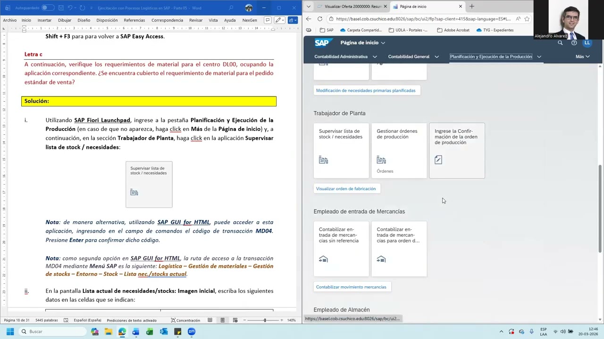The image size is (604, 339).
Task: Click 'Predicciones de texto: activado' status
Action: [132, 320]
